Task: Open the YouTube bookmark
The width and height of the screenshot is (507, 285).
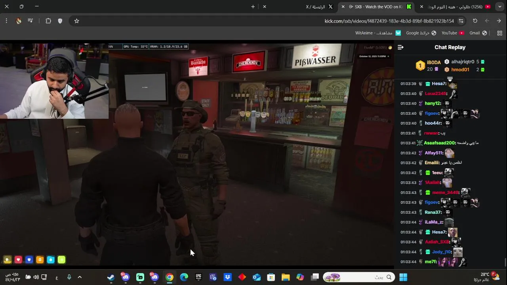Action: point(453,33)
